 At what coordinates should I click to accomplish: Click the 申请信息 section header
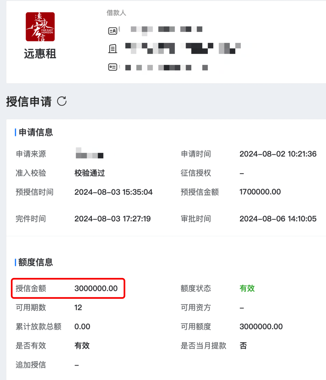(36, 132)
